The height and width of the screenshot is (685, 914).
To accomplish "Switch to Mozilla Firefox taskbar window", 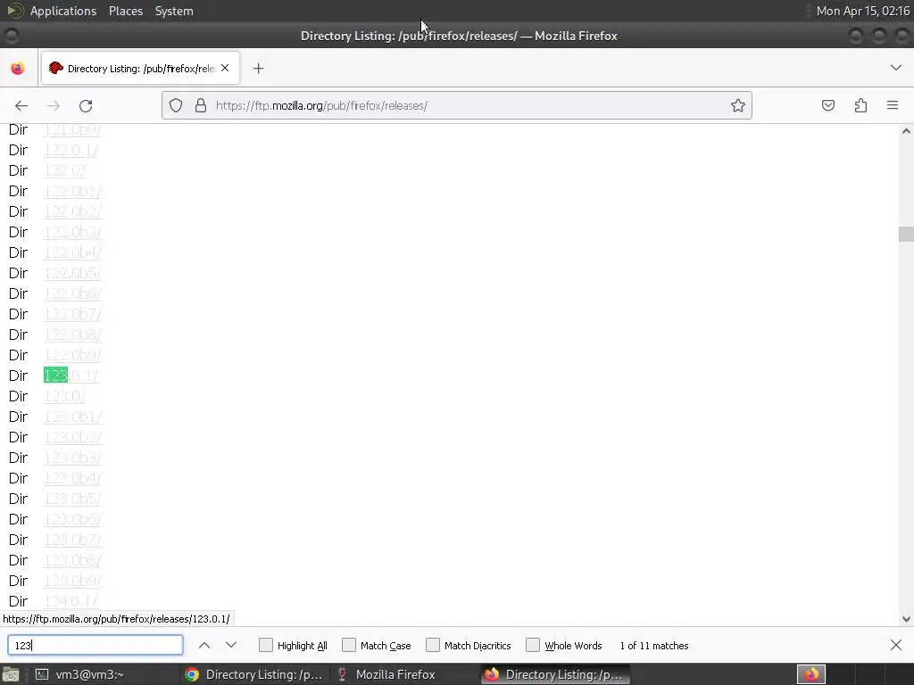I will [387, 674].
